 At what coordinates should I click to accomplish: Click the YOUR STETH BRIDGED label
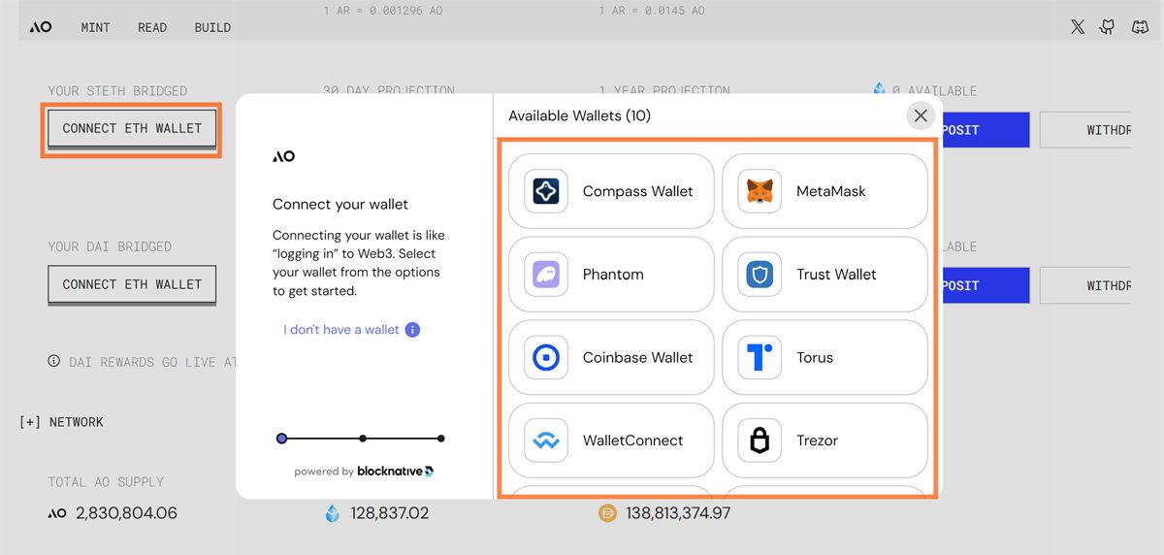[117, 90]
